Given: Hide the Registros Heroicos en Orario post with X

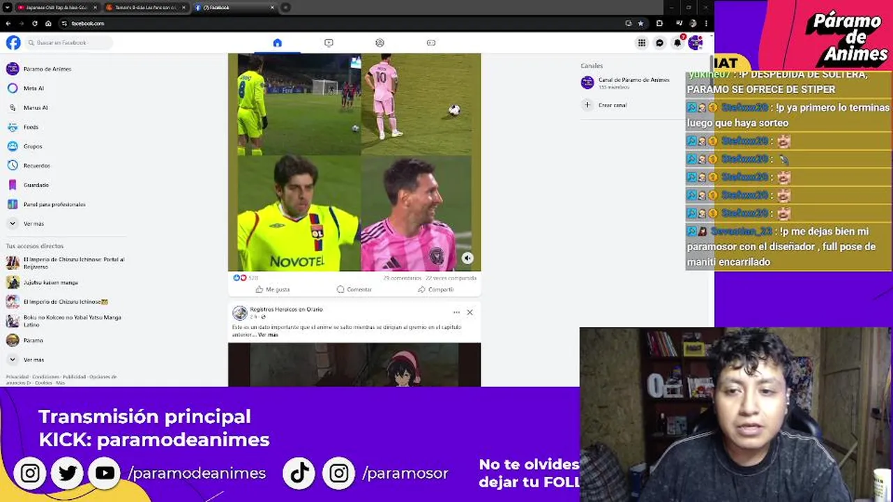Looking at the screenshot, I should [470, 312].
